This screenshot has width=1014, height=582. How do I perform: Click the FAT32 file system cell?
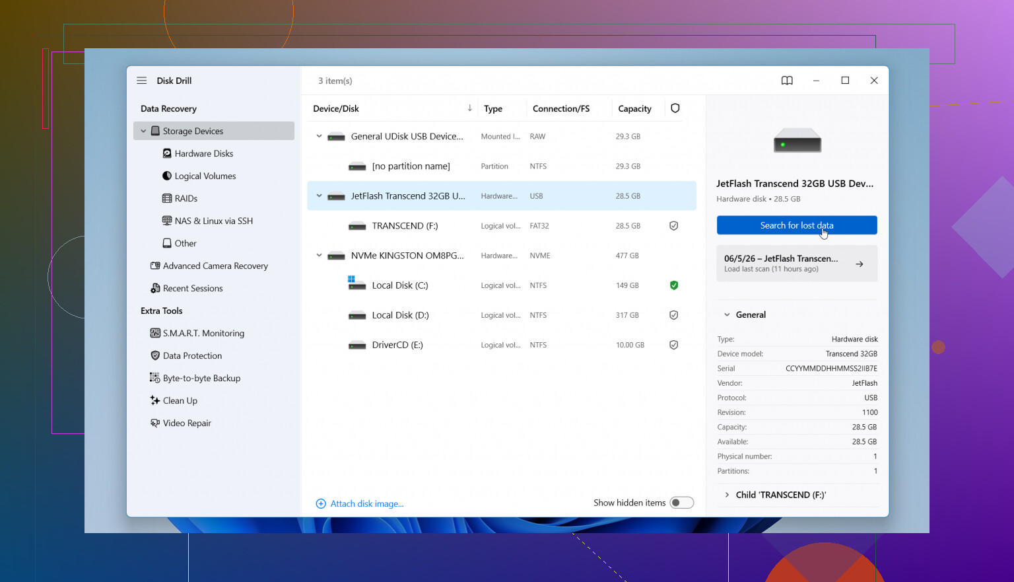point(539,226)
